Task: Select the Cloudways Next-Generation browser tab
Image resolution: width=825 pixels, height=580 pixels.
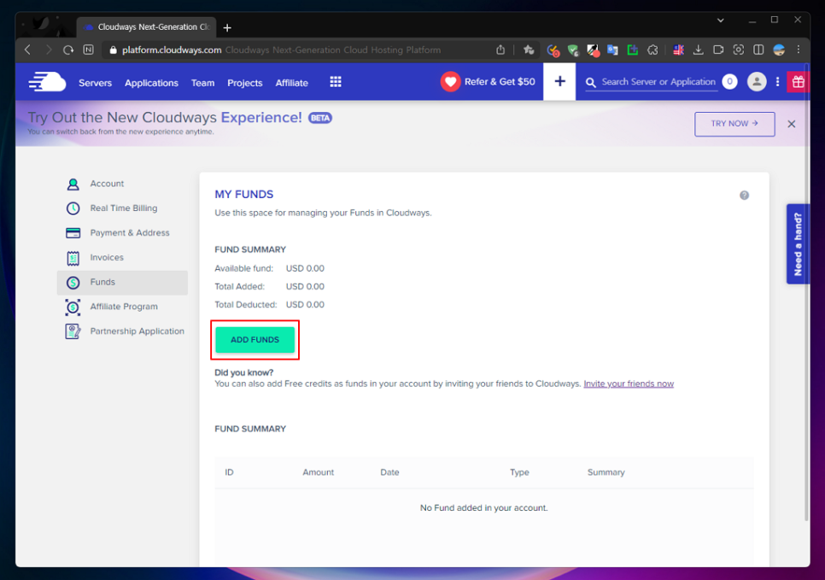Action: [146, 26]
